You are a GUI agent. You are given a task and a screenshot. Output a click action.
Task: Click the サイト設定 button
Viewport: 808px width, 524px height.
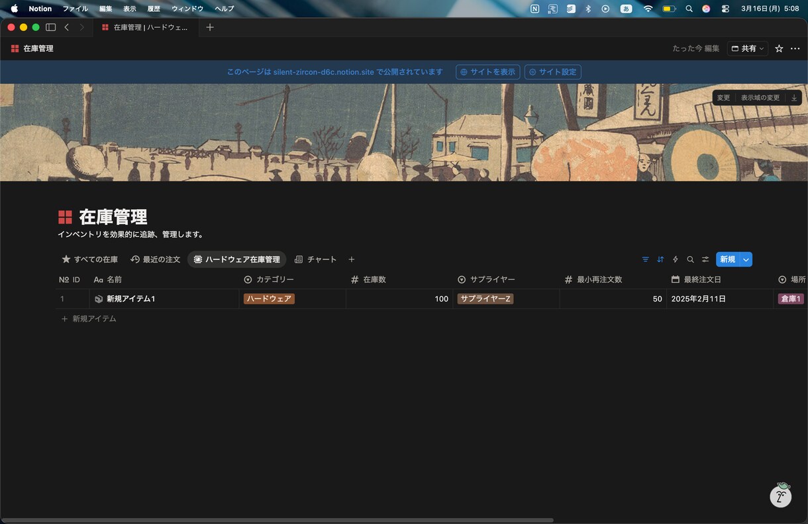pyautogui.click(x=552, y=72)
